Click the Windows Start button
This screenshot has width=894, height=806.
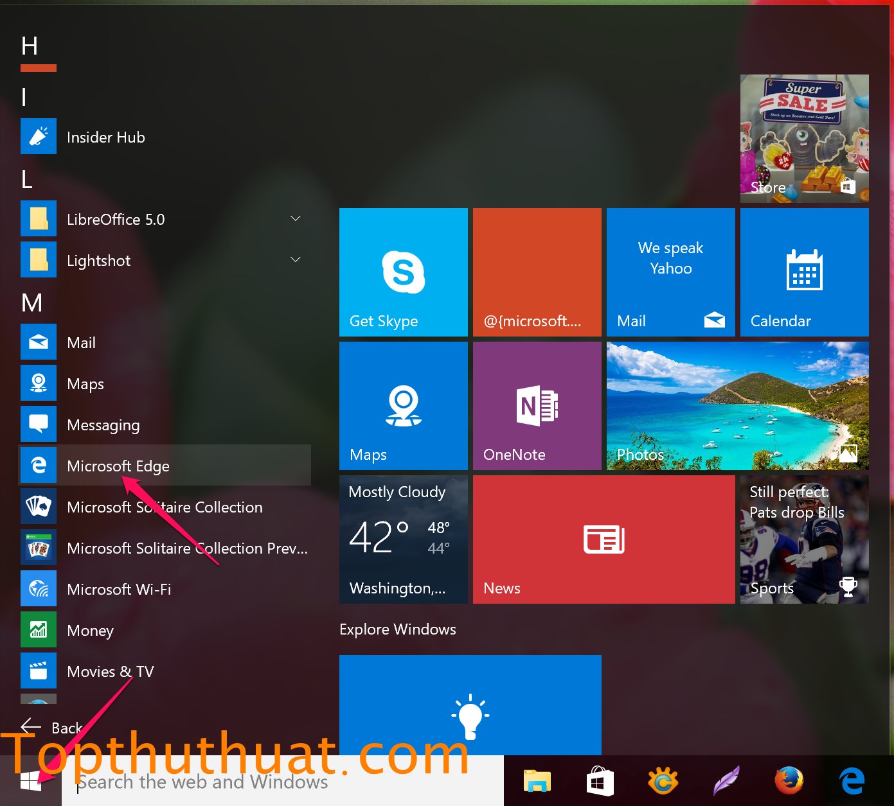(x=31, y=782)
